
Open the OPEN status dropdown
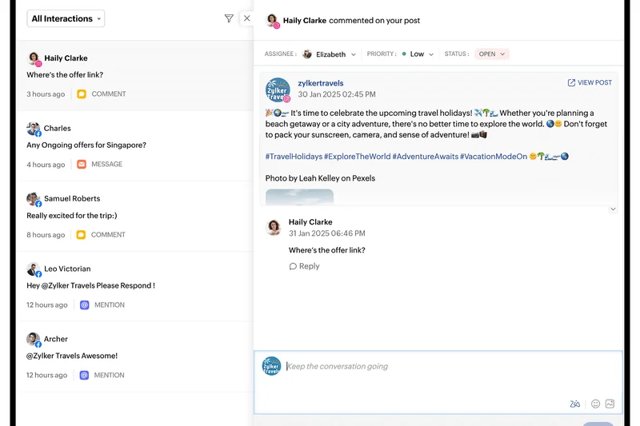pyautogui.click(x=492, y=54)
